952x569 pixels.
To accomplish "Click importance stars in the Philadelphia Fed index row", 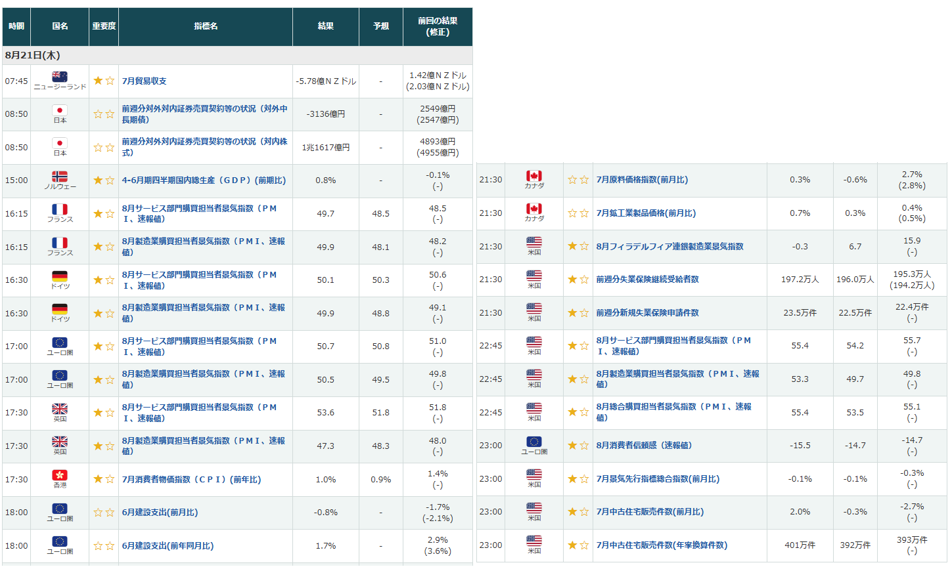I will pyautogui.click(x=578, y=246).
